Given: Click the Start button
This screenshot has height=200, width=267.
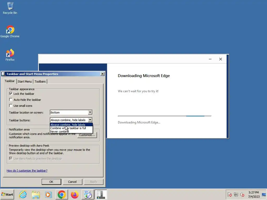Looking at the screenshot, I should [x=7, y=195].
